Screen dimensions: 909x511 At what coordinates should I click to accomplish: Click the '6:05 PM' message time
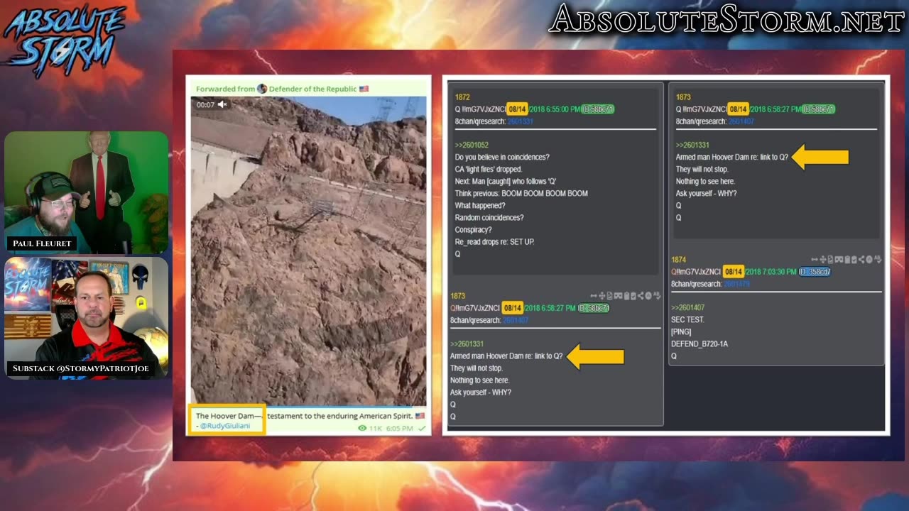pyautogui.click(x=400, y=429)
